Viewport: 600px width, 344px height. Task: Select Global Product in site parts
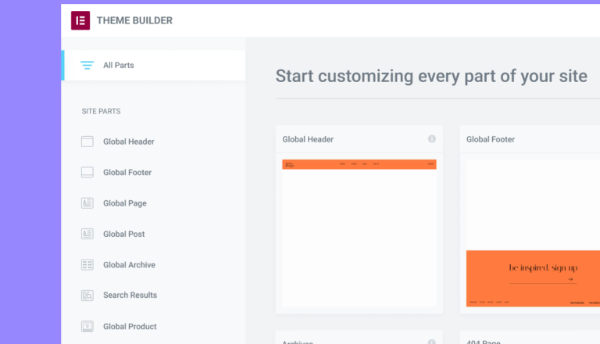tap(130, 326)
